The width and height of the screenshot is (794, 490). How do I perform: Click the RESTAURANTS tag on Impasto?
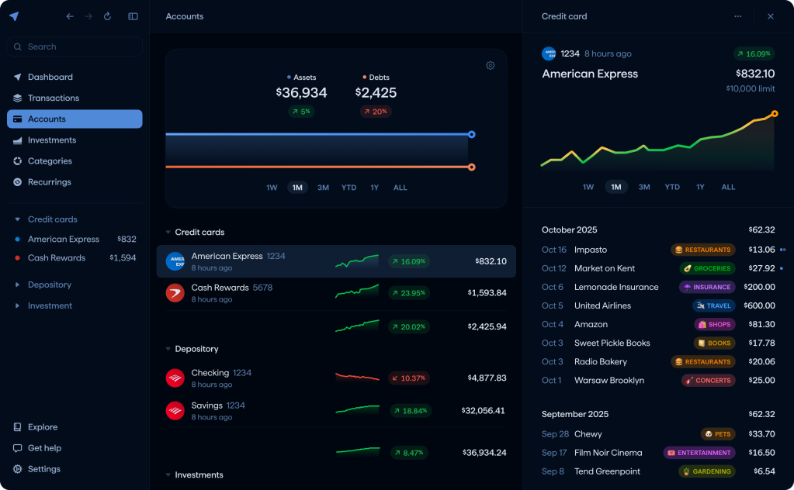coord(702,250)
